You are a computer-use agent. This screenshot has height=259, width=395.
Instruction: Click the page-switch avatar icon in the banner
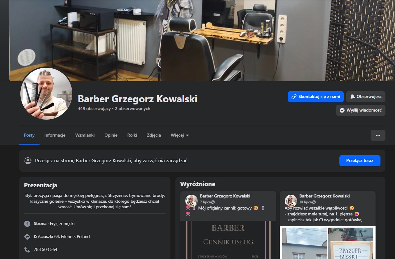28,161
